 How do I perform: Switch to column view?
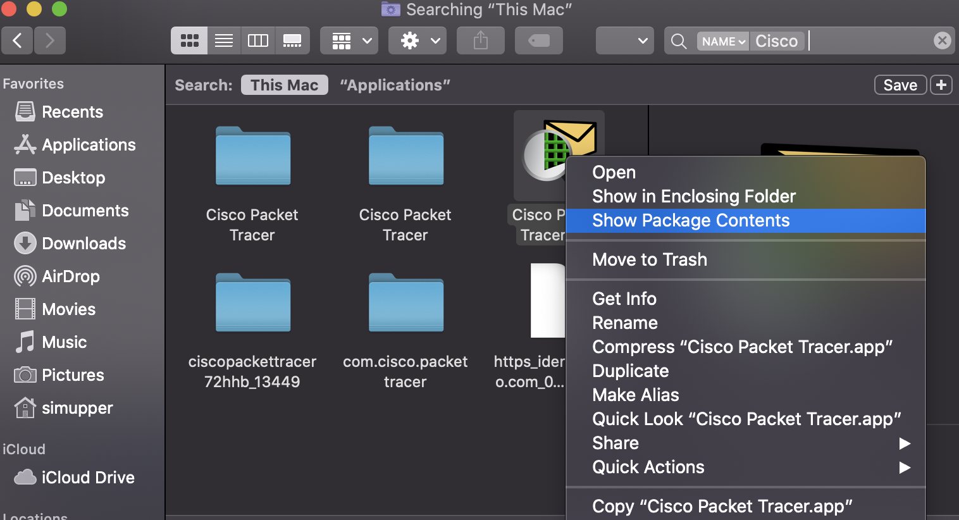258,40
